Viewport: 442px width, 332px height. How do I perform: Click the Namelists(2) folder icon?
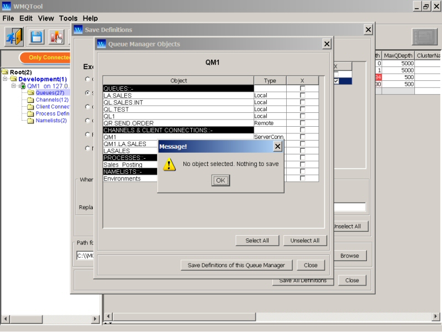31,121
